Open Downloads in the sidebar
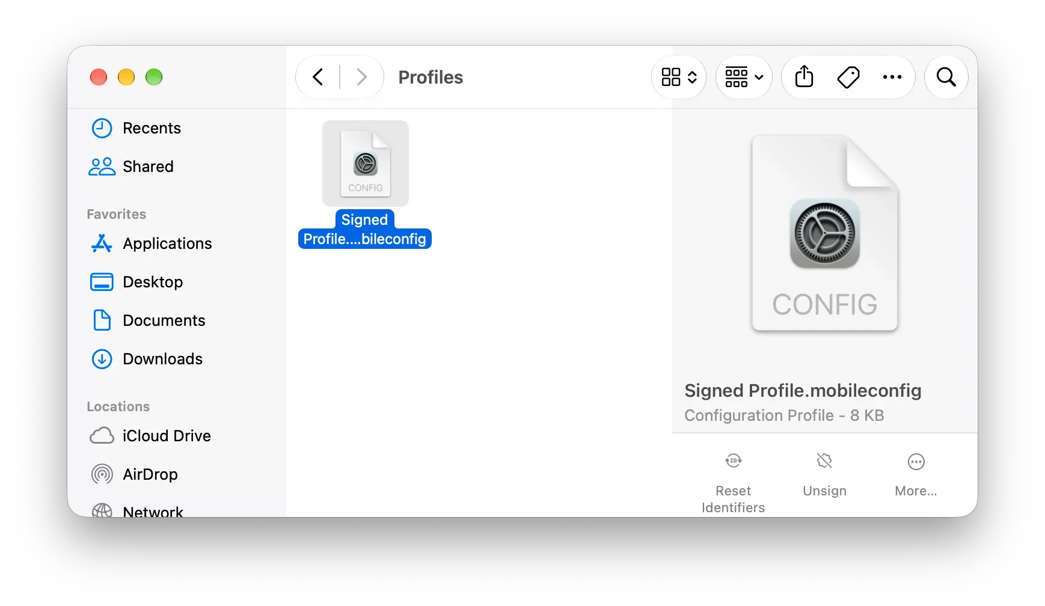1045x606 pixels. coord(147,359)
